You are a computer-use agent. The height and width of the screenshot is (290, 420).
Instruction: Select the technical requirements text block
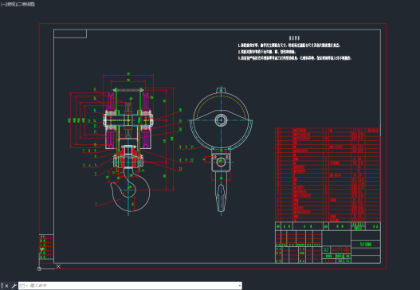point(294,49)
